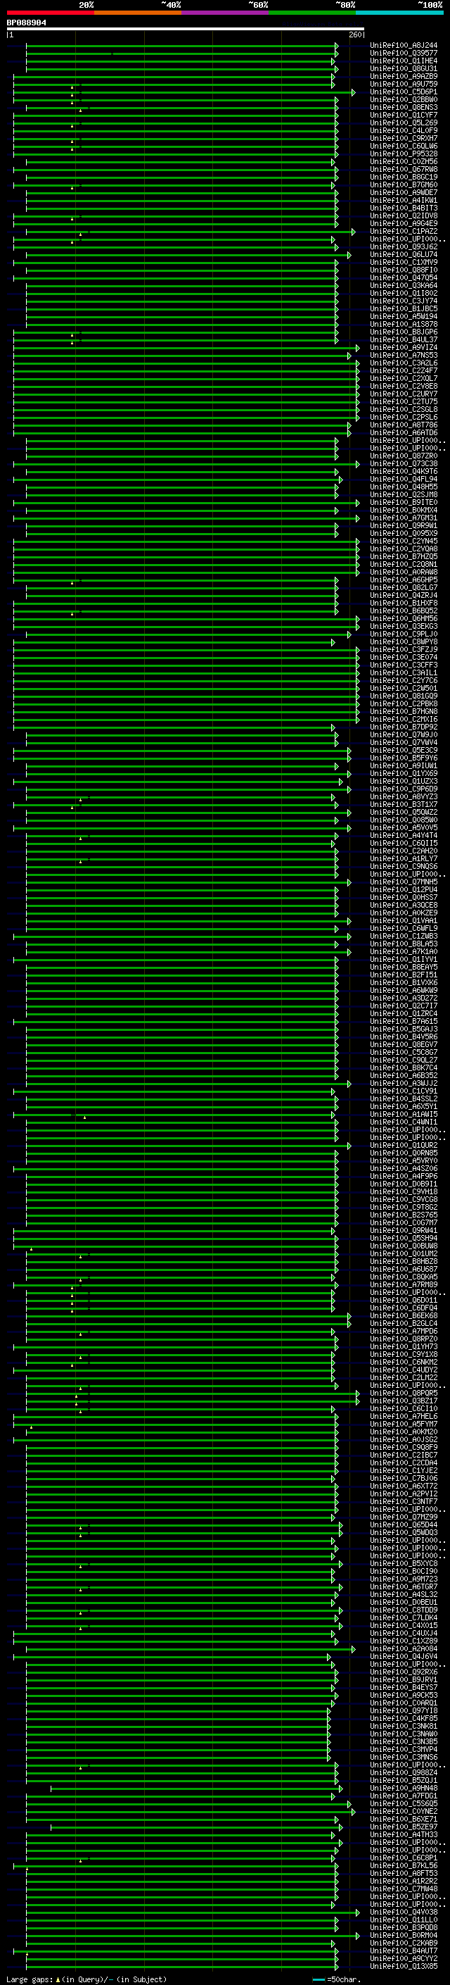Screen dimensions: 450x1985
Task: Select hit UniRef100_A7GM31
Action: pyautogui.click(x=404, y=518)
